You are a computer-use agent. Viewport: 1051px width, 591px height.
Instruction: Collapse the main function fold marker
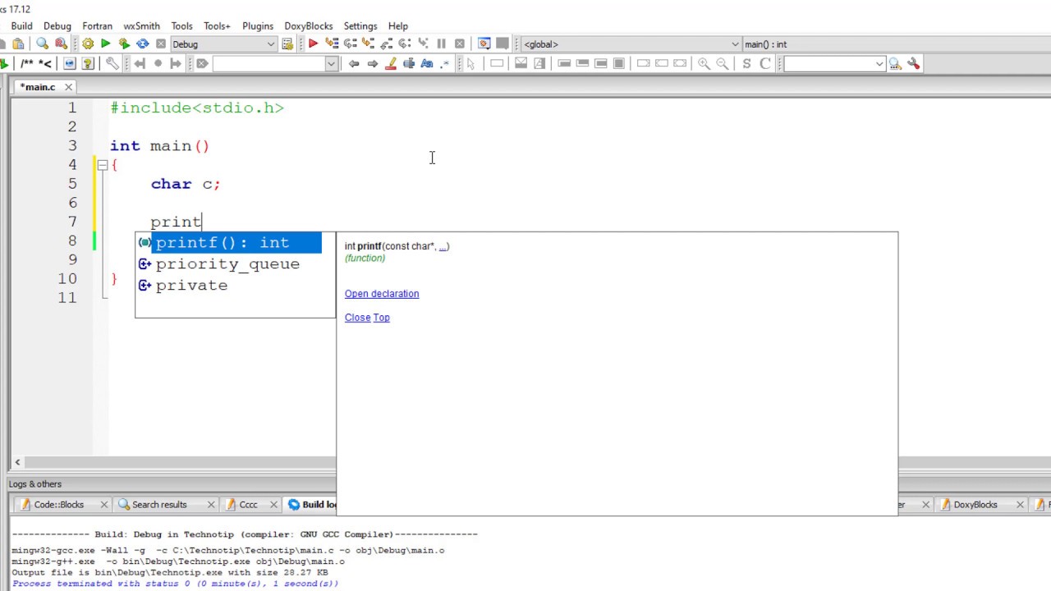102,165
